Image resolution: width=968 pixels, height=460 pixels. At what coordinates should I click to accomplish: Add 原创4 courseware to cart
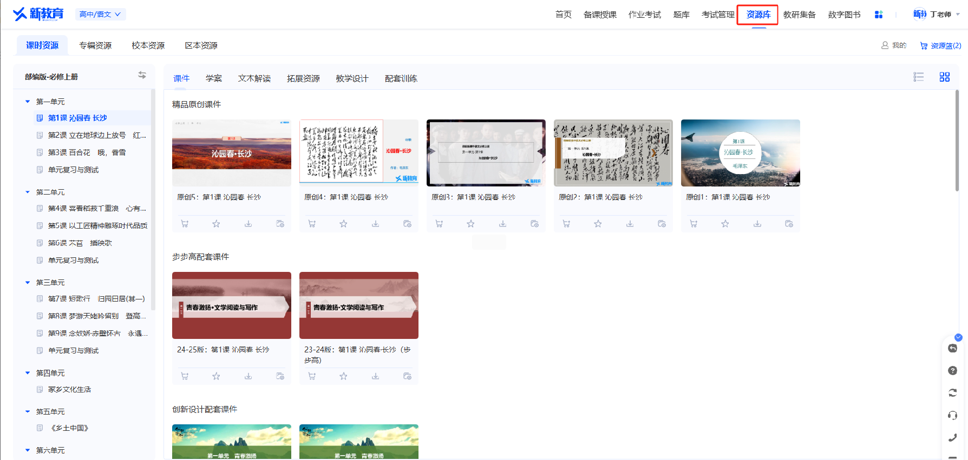[x=312, y=224]
